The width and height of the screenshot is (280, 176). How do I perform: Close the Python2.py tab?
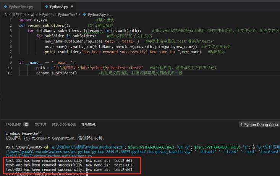pyautogui.click(x=72, y=6)
